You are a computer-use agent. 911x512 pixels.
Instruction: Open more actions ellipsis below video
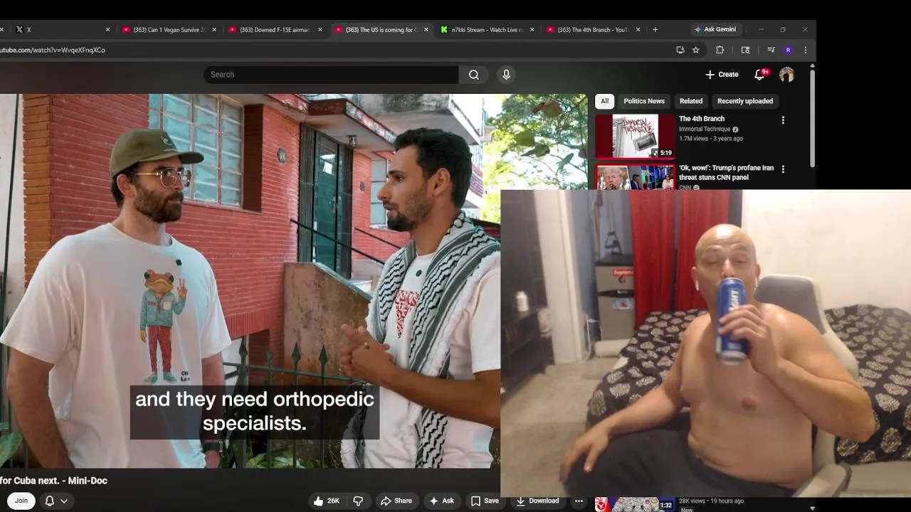579,501
